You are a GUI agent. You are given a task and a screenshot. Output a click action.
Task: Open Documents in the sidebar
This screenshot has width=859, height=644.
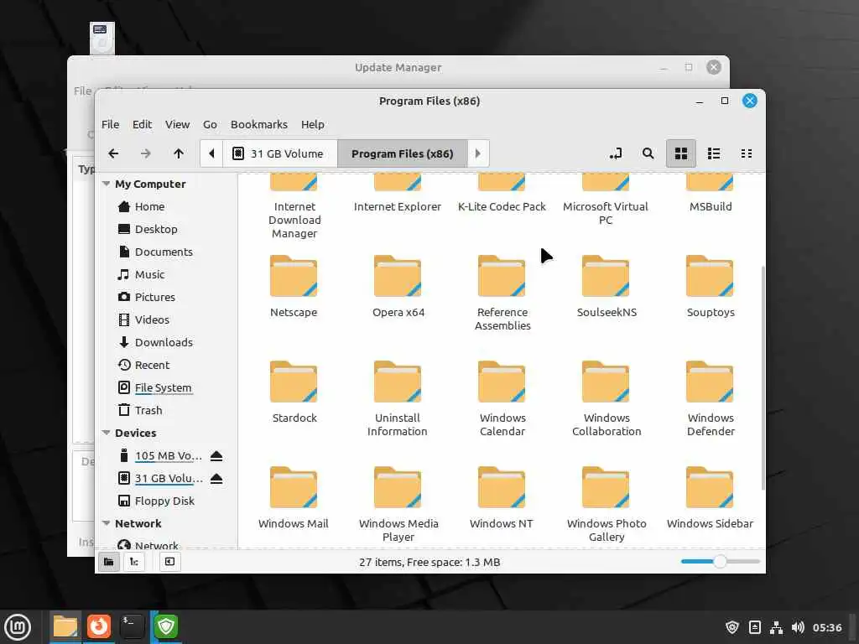point(164,252)
